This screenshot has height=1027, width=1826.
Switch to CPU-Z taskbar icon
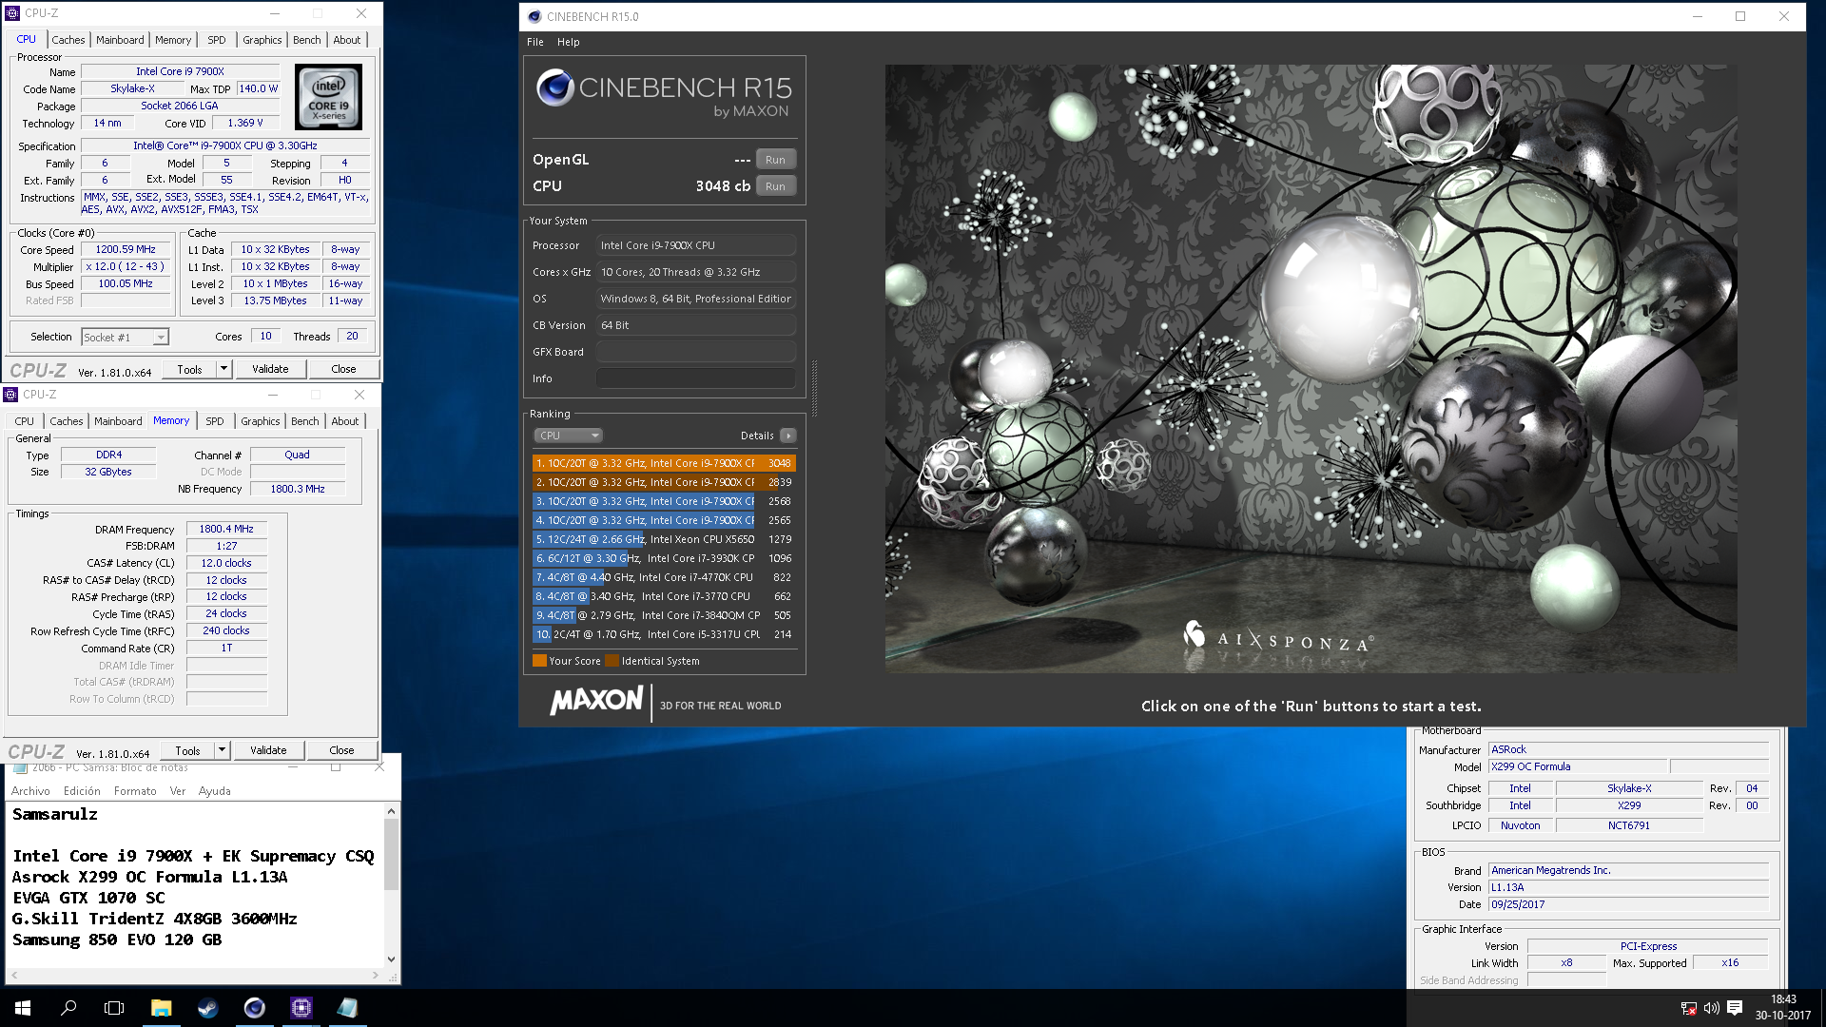pyautogui.click(x=301, y=1008)
